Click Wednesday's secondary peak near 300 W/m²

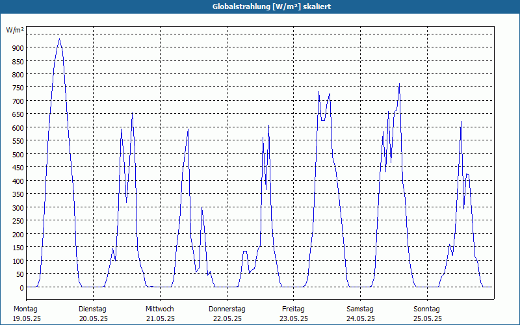[201, 207]
